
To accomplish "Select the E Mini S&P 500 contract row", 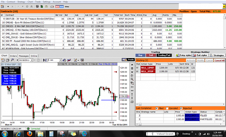I will 91,26.
